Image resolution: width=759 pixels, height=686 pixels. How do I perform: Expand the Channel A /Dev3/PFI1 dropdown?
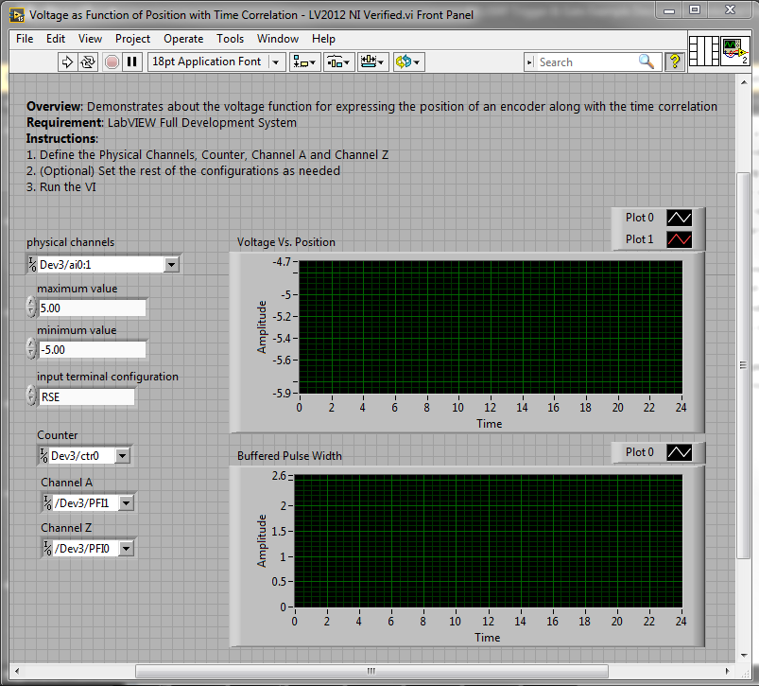coord(126,502)
